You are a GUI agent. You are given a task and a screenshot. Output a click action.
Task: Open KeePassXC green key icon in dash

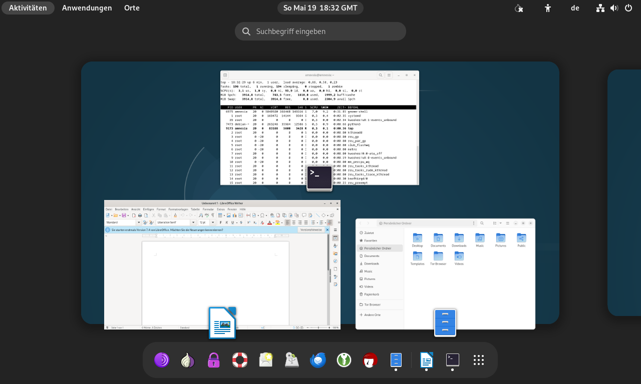click(x=344, y=360)
